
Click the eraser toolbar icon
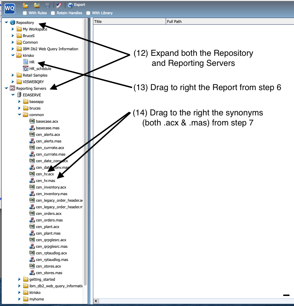[x=58, y=5]
